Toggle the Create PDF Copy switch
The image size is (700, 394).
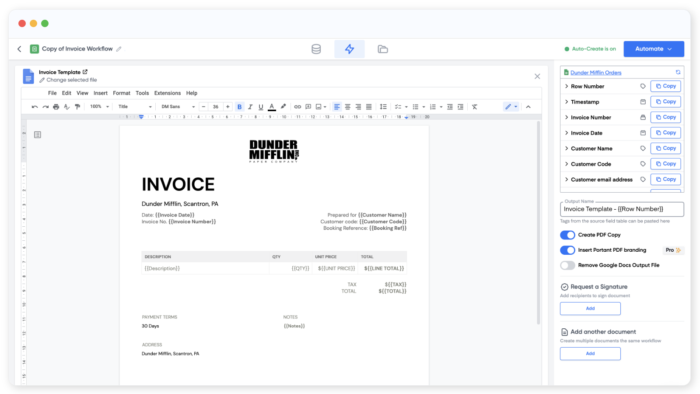[567, 235]
